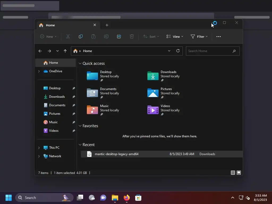This screenshot has height=204, width=272.
Task: Open the Pictures folder in Quick access
Action: pyautogui.click(x=163, y=93)
